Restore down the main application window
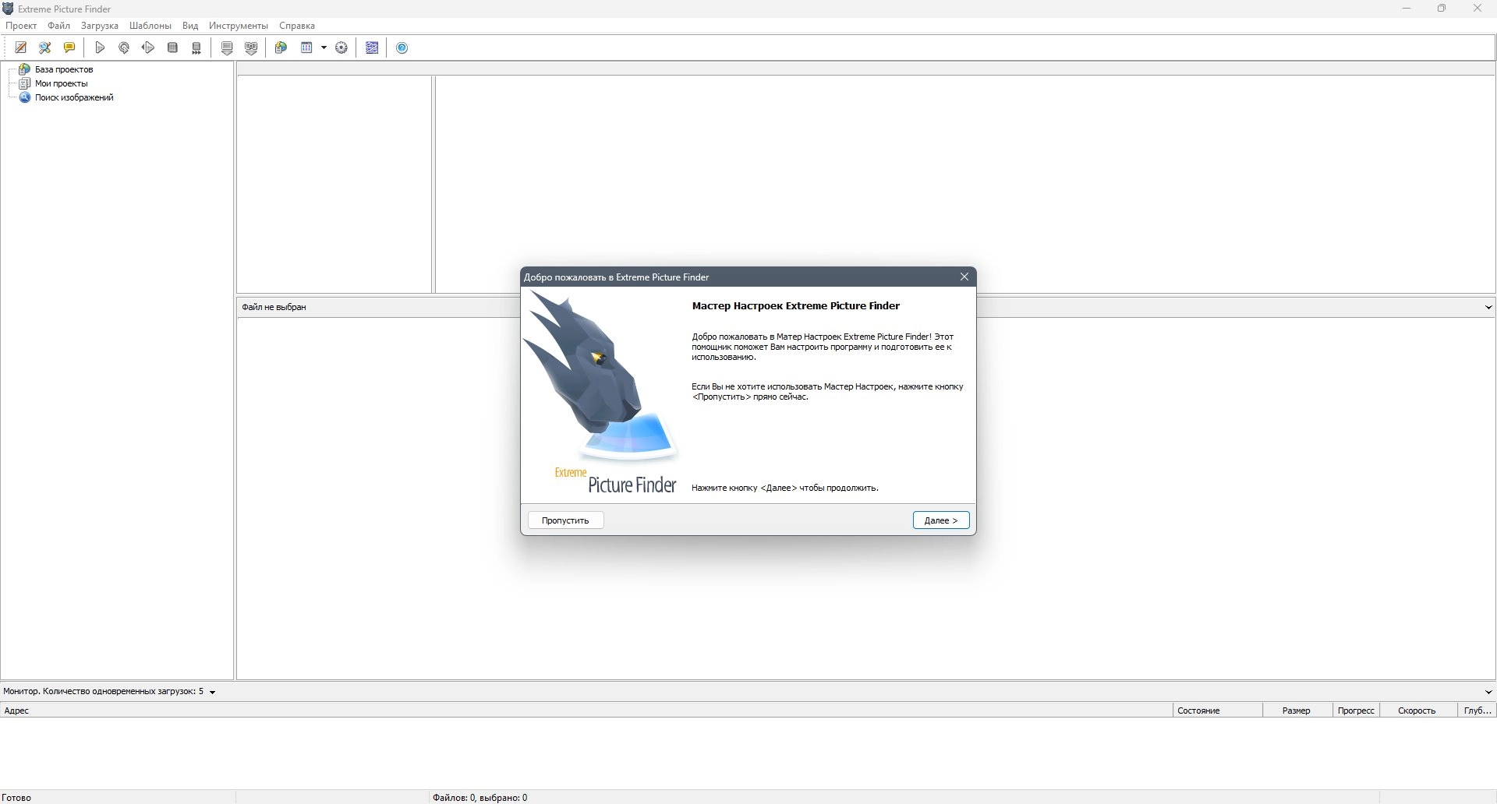This screenshot has width=1497, height=804. (1442, 9)
